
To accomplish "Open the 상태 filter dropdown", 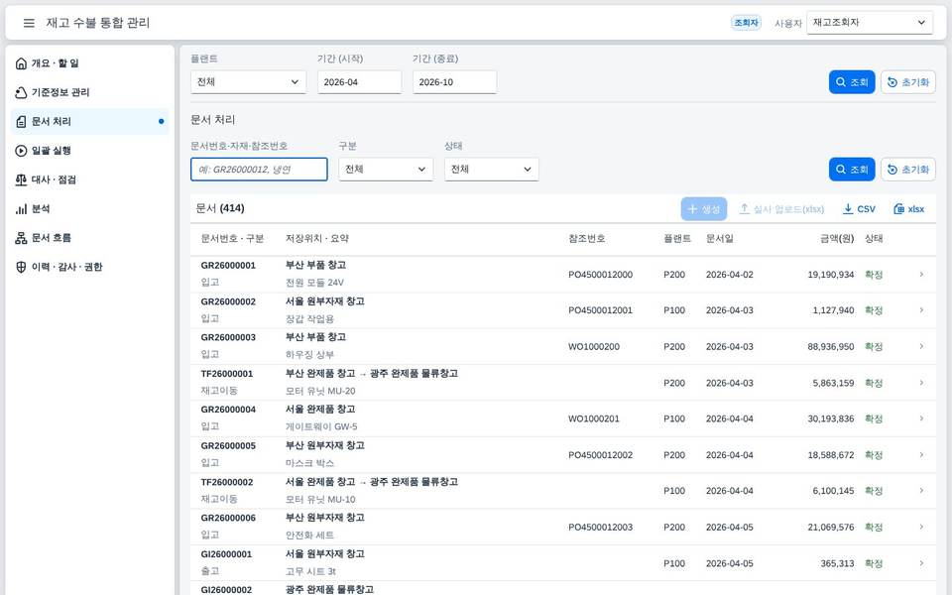I will (491, 170).
